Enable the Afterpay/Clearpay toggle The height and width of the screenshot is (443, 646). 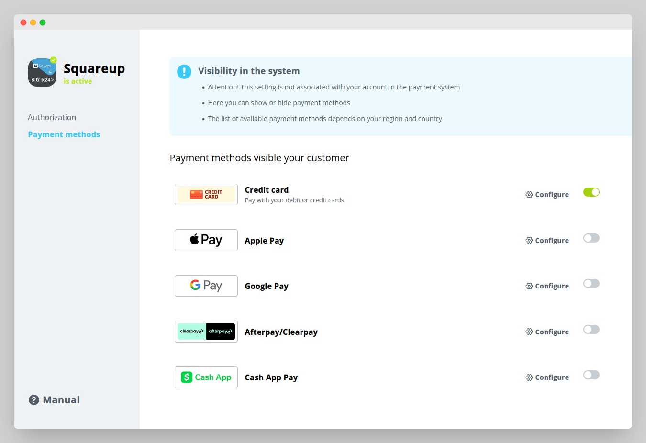(591, 330)
